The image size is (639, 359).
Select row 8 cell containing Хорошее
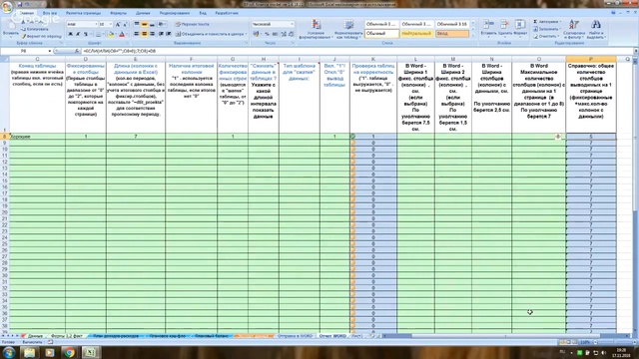click(37, 137)
